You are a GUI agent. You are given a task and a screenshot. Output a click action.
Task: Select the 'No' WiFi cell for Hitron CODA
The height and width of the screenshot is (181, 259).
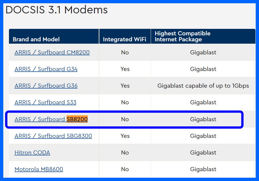point(125,153)
